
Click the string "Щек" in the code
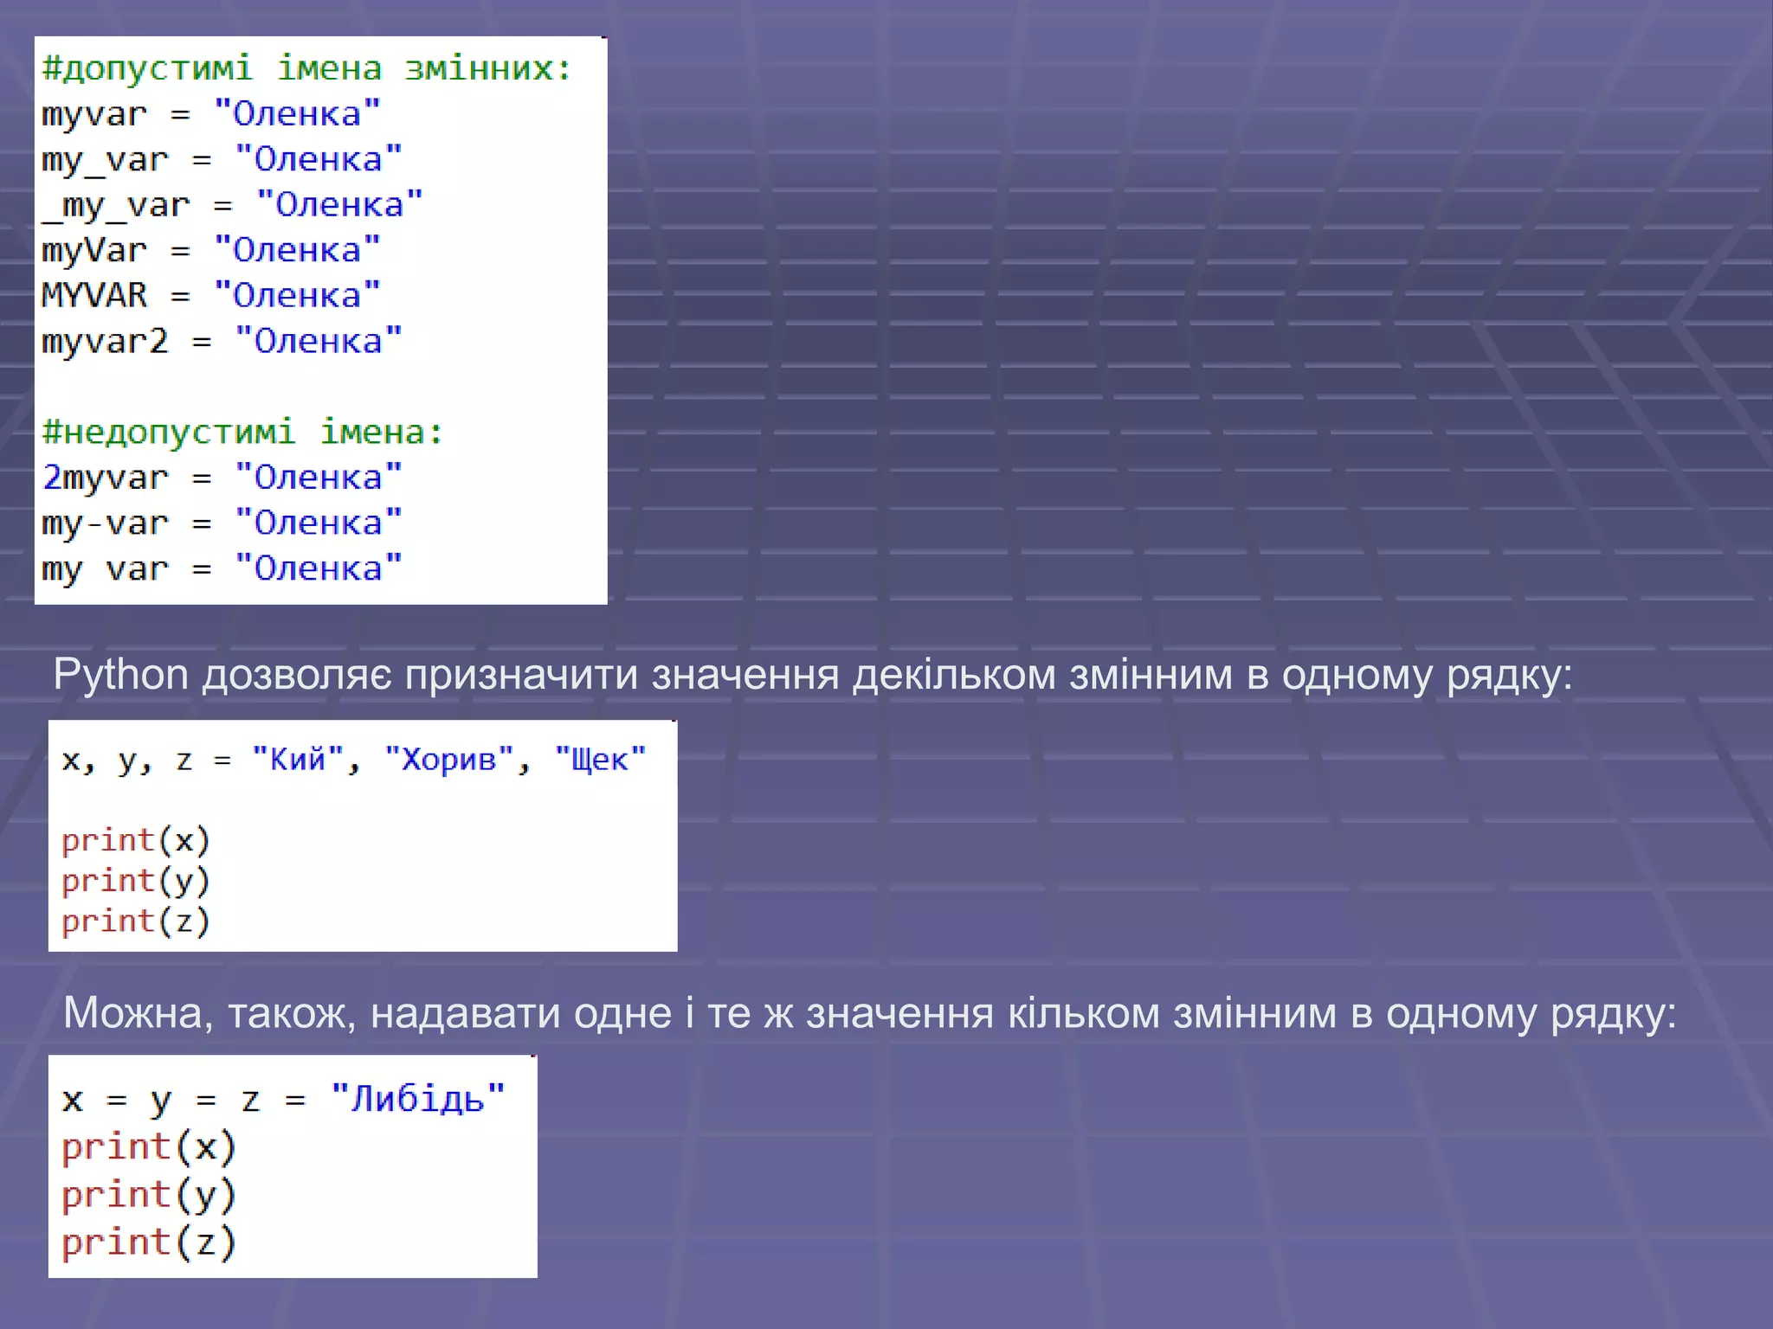tap(601, 759)
